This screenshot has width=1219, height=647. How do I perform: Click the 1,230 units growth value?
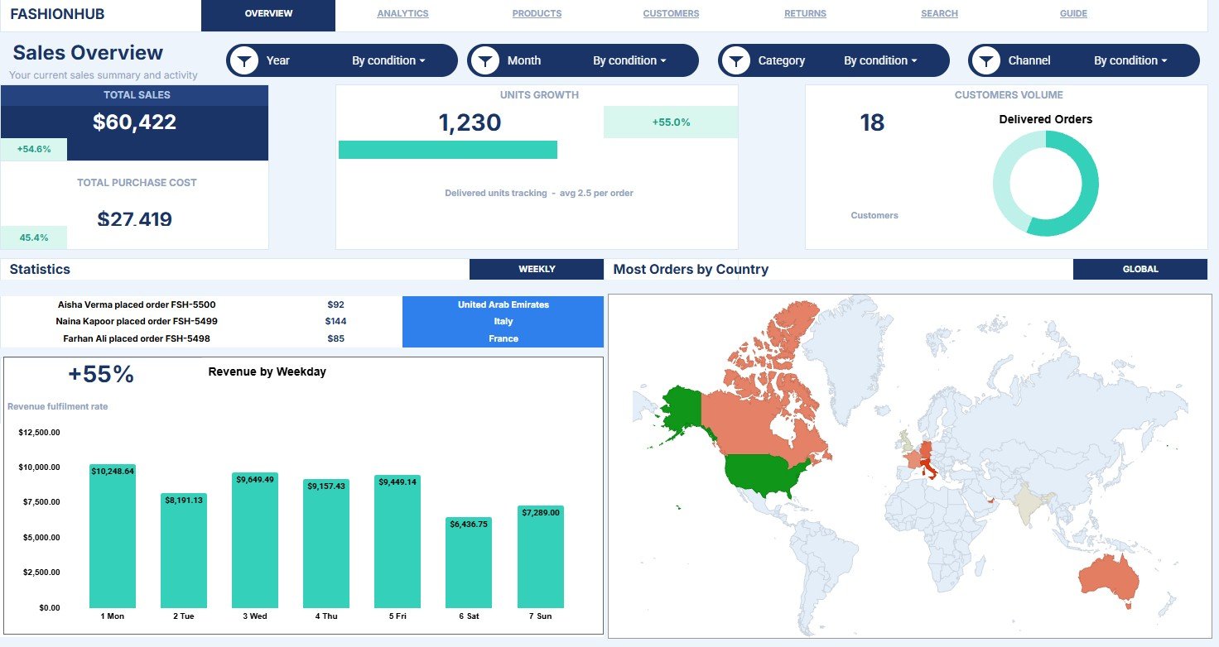pos(470,123)
